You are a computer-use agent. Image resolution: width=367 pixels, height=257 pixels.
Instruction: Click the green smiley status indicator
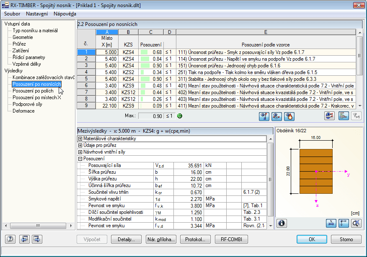pos(180,116)
